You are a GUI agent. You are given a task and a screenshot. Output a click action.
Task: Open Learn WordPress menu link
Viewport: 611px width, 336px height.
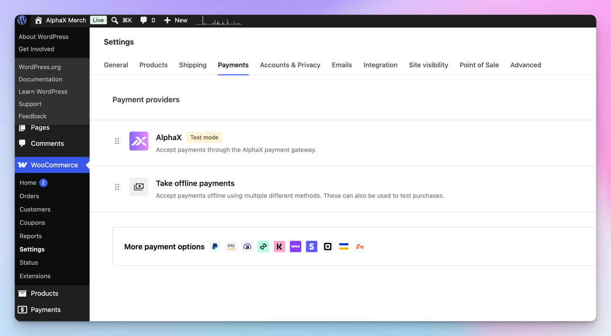click(x=43, y=91)
